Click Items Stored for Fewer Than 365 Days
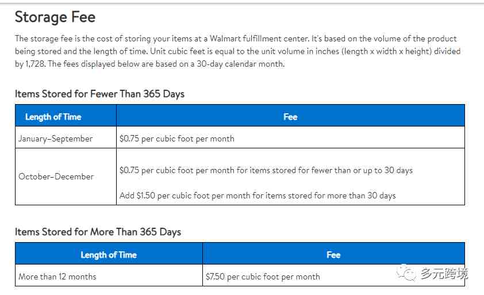 (x=99, y=94)
